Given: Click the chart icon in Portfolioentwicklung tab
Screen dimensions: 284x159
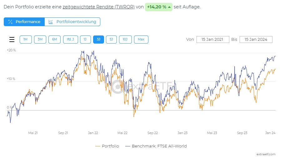Looking at the screenshot, I should [x=51, y=22].
